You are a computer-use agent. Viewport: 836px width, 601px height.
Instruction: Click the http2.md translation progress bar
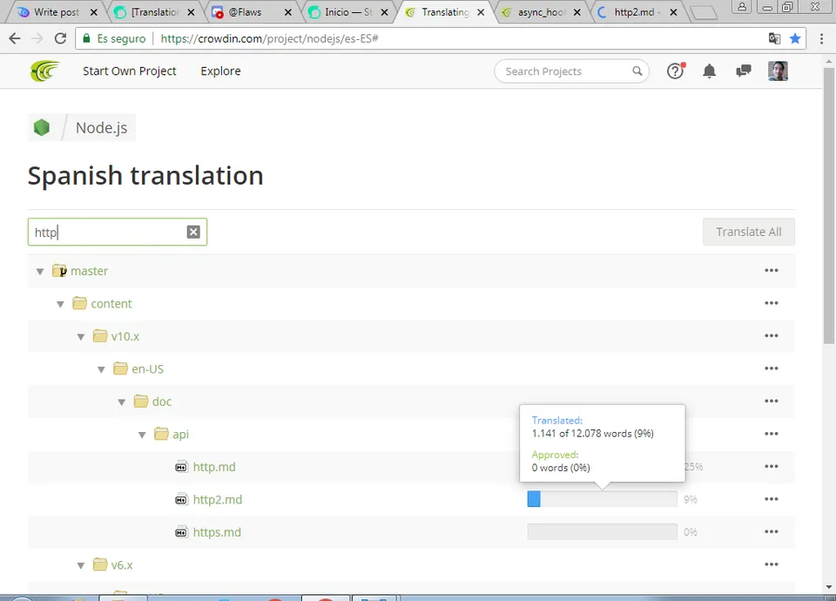pyautogui.click(x=603, y=499)
